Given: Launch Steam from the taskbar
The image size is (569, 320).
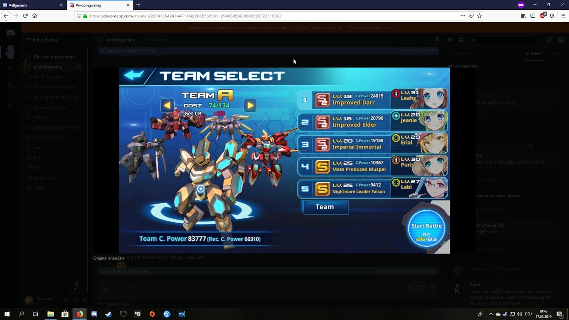Looking at the screenshot, I should click(108, 314).
